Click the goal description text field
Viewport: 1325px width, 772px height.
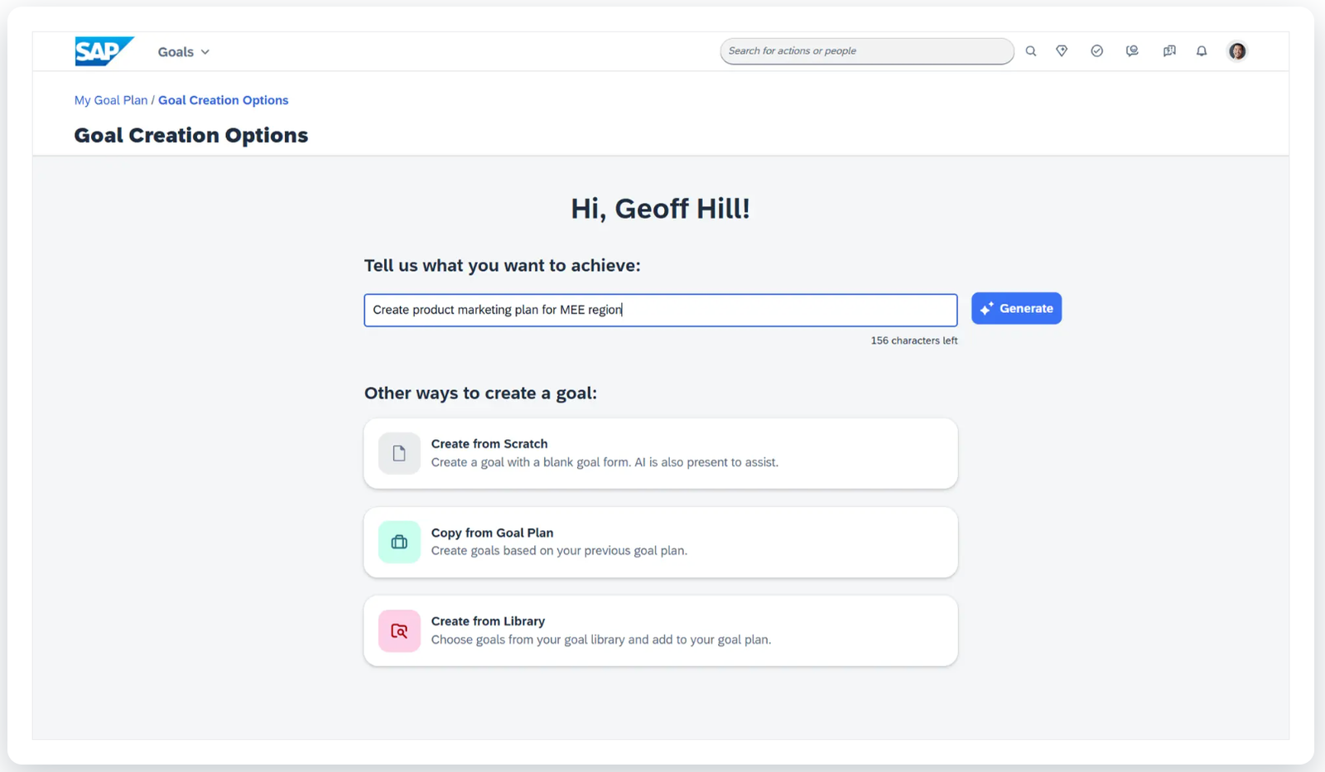point(660,310)
